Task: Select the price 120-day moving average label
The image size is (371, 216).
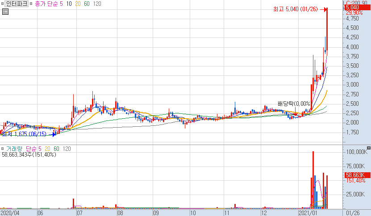Action: click(97, 4)
